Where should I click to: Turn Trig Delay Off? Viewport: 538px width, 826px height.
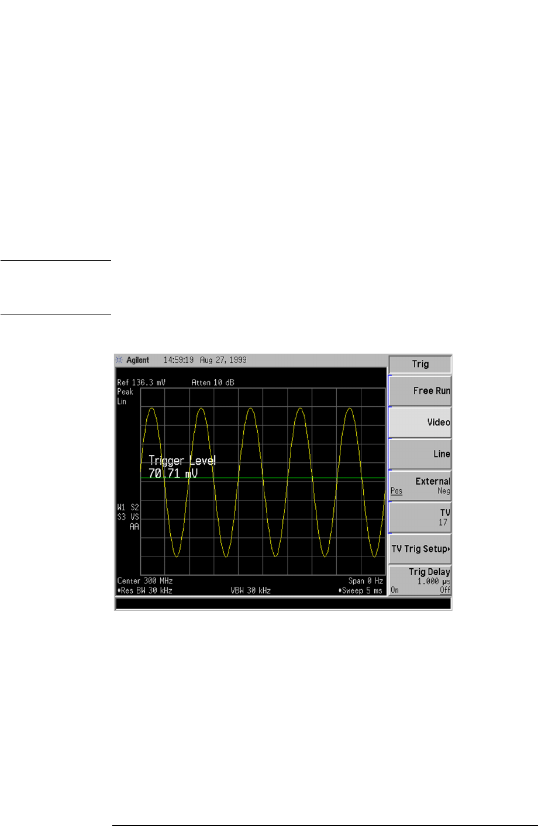pyautogui.click(x=445, y=590)
